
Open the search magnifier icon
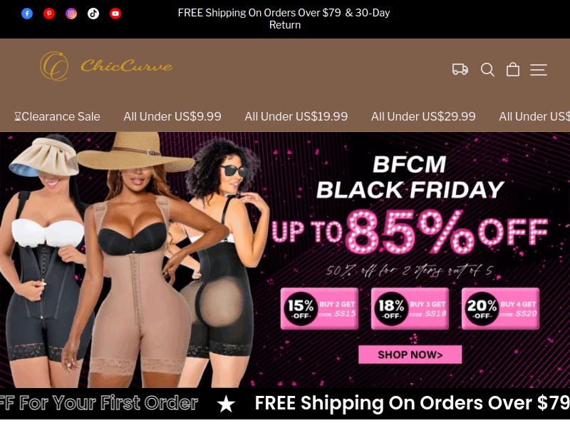(x=487, y=69)
